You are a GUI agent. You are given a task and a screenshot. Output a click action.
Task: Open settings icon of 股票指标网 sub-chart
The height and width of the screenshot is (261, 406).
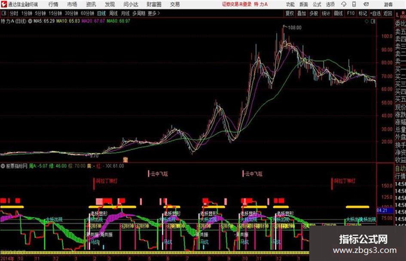3,166
